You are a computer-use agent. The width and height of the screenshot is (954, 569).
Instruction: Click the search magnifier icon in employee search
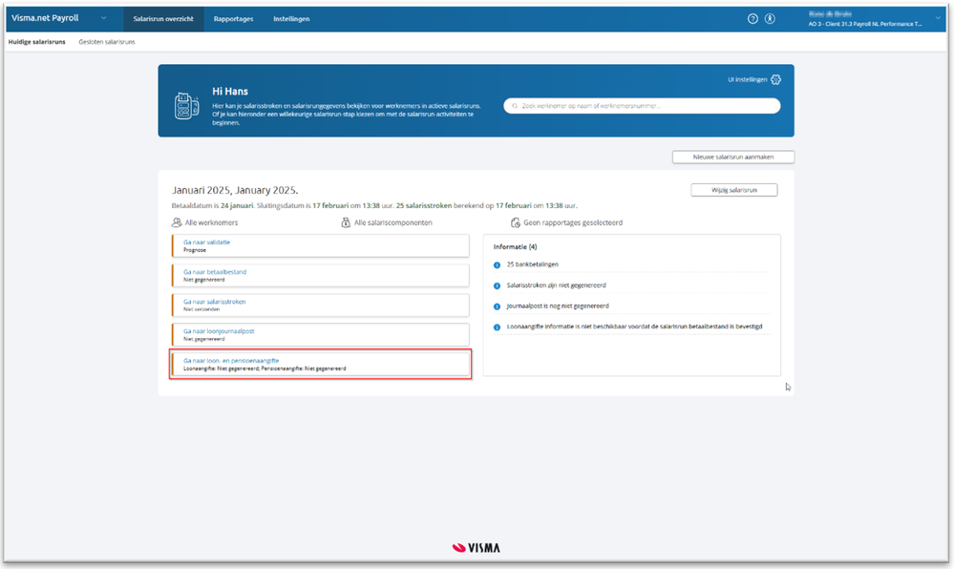click(x=515, y=106)
